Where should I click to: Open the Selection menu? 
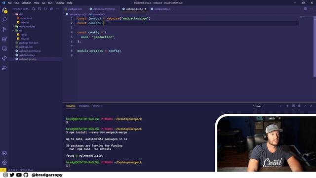26,3
